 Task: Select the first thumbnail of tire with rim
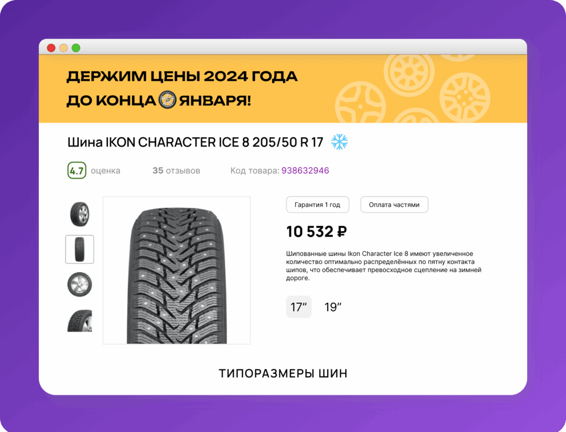(x=79, y=214)
